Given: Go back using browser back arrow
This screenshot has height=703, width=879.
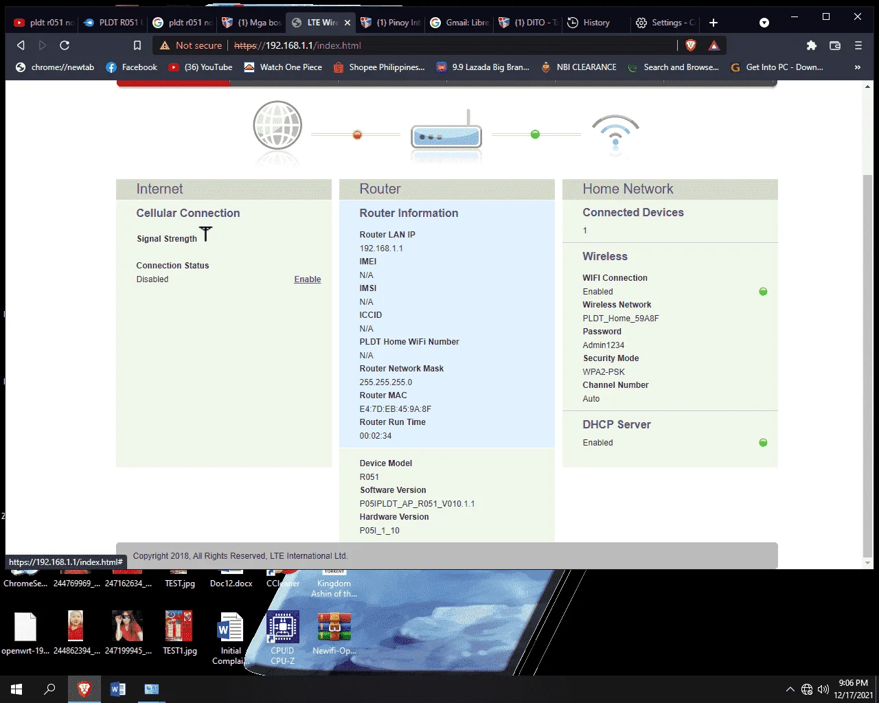Looking at the screenshot, I should tap(21, 45).
